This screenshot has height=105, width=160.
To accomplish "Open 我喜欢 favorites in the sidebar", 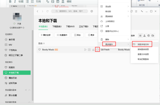I will coord(10,68).
